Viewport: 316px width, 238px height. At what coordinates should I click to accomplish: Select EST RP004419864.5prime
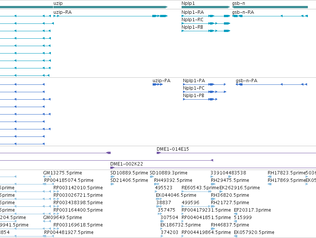pyautogui.click(x=206, y=232)
